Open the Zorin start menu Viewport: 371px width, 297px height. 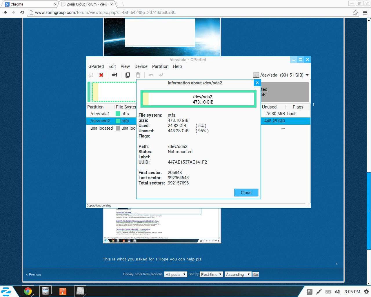[6, 291]
